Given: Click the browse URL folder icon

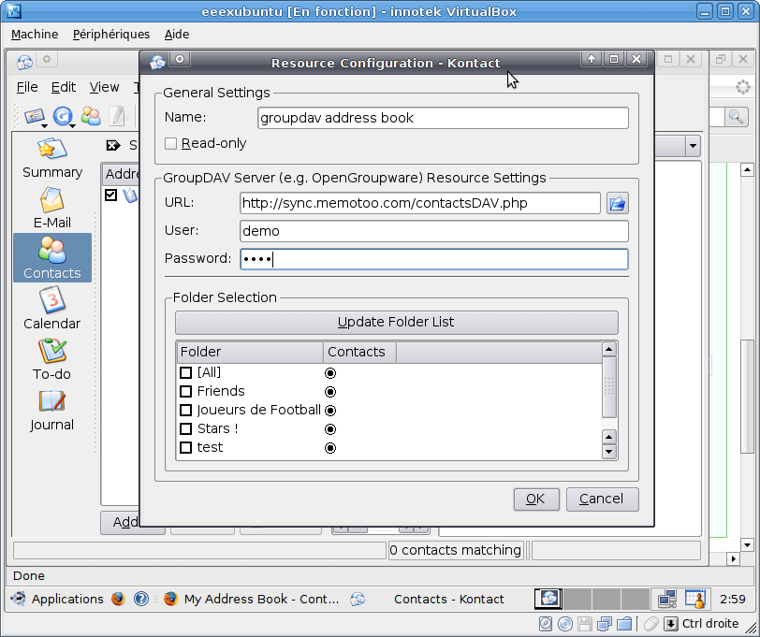Looking at the screenshot, I should [x=617, y=203].
